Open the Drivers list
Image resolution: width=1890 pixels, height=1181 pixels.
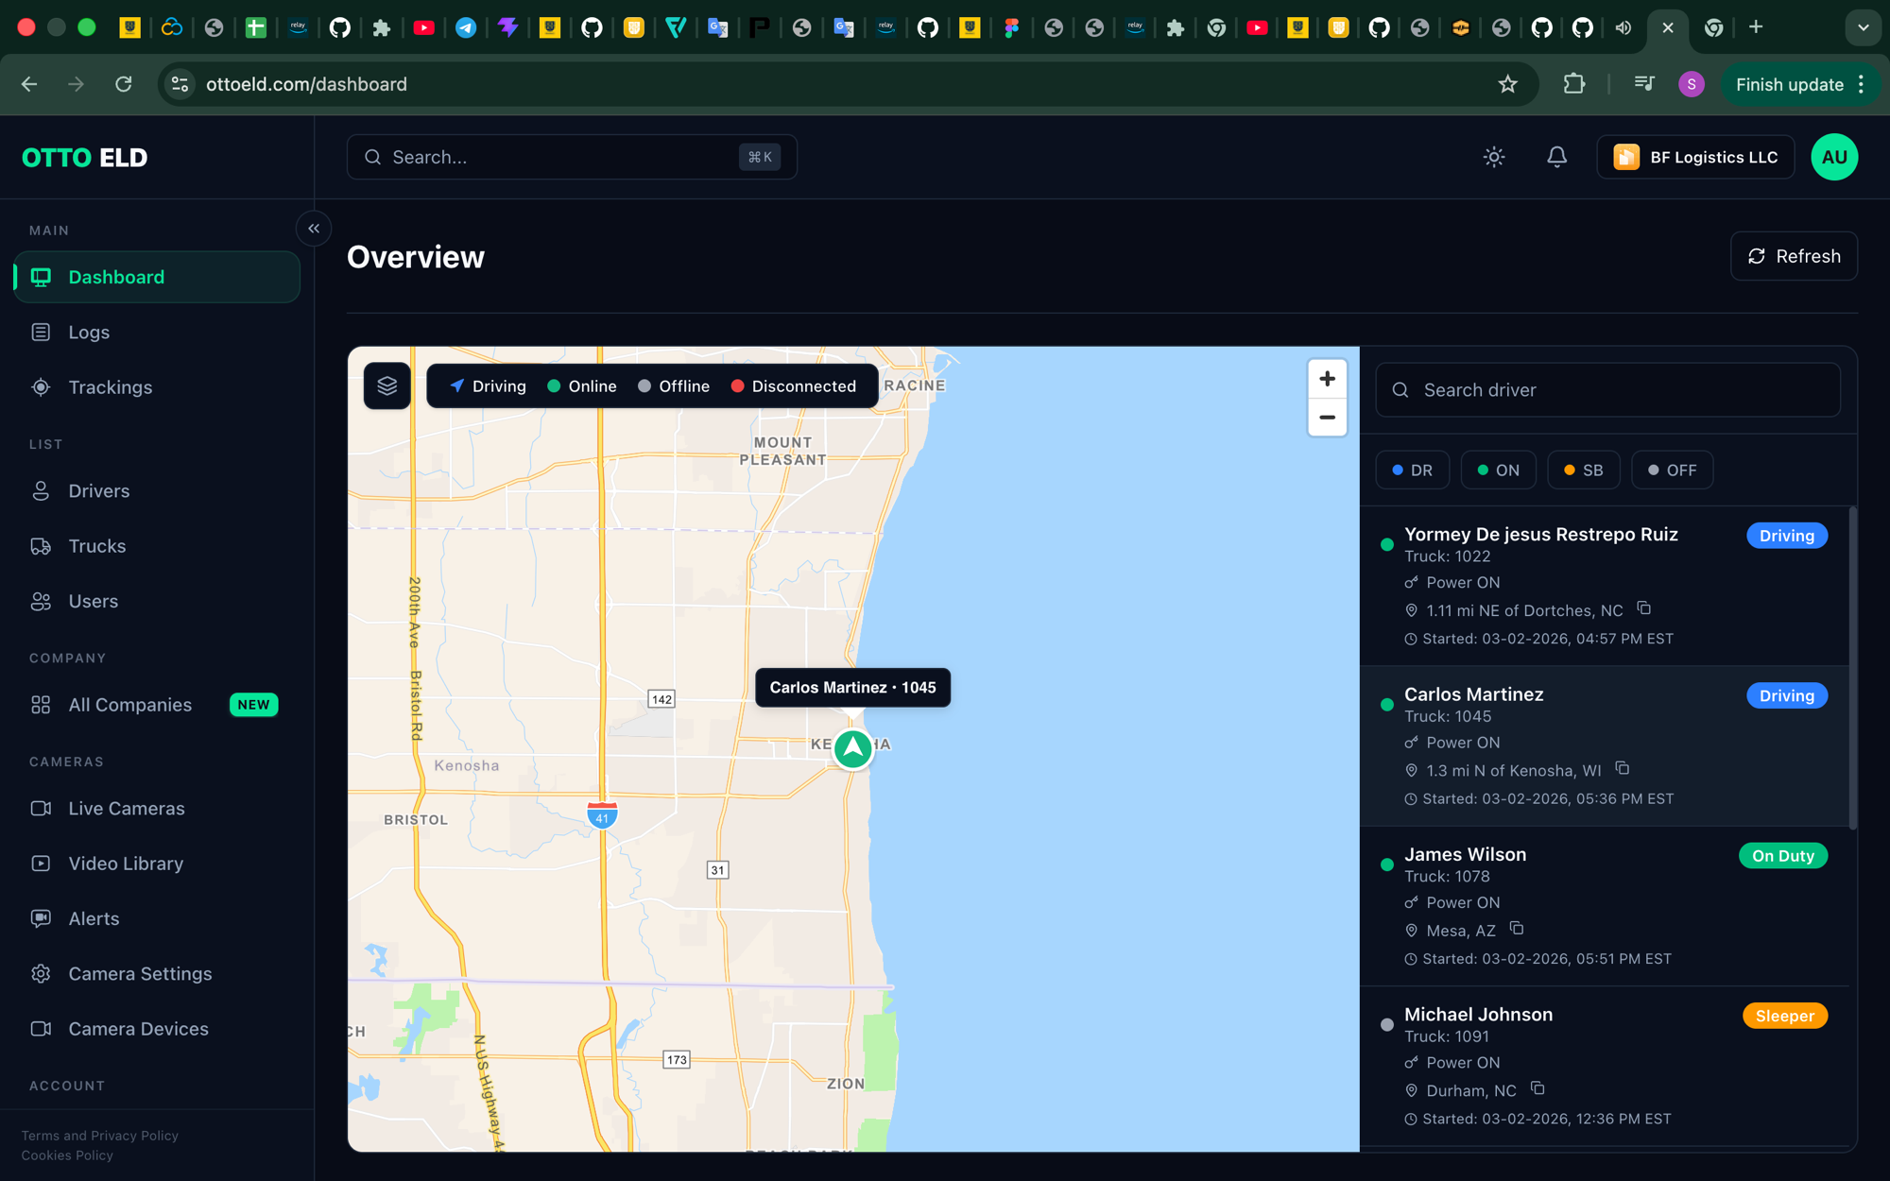tap(98, 490)
